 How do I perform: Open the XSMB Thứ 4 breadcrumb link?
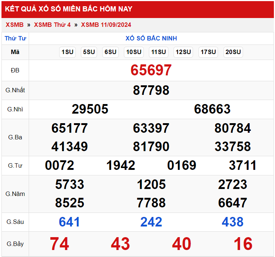(52, 25)
